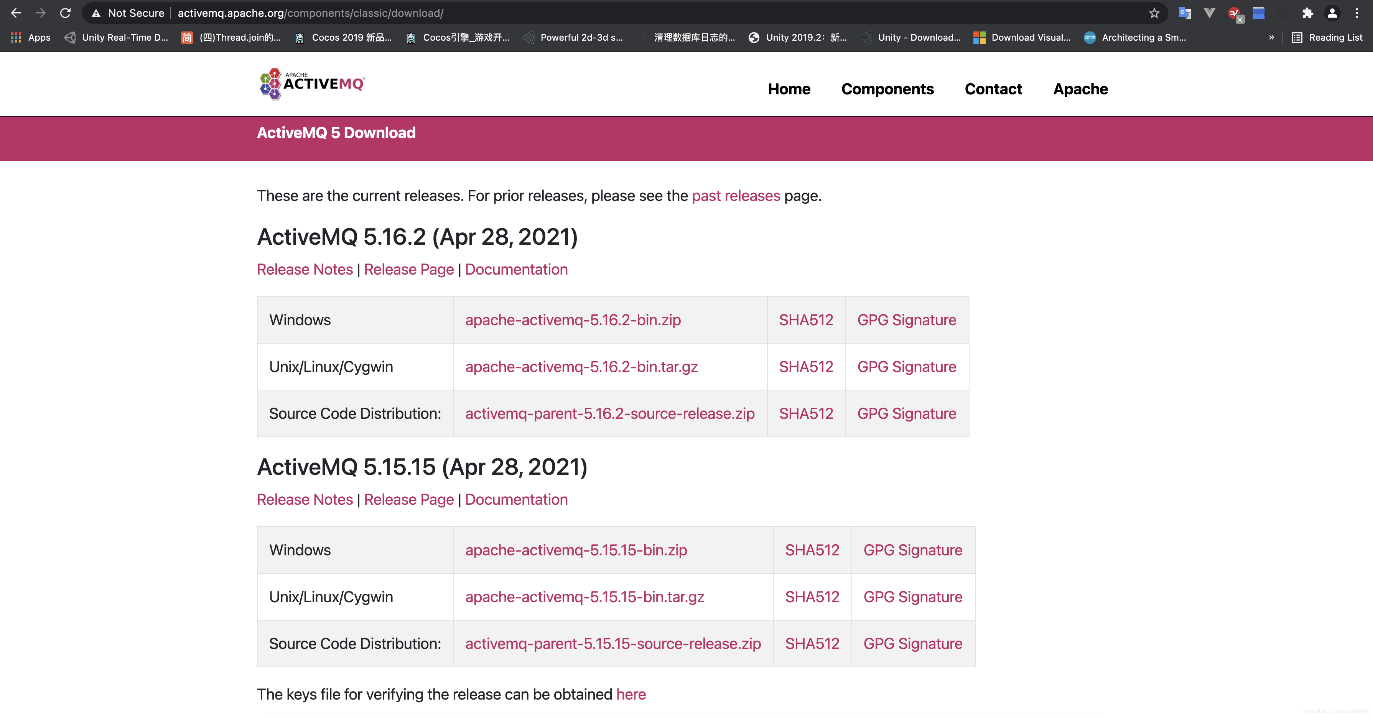Click the Apache ActiveMQ logo
The height and width of the screenshot is (718, 1373).
tap(312, 84)
